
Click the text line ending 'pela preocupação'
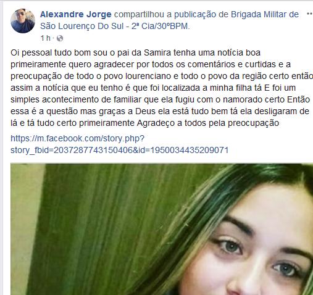[144, 123]
